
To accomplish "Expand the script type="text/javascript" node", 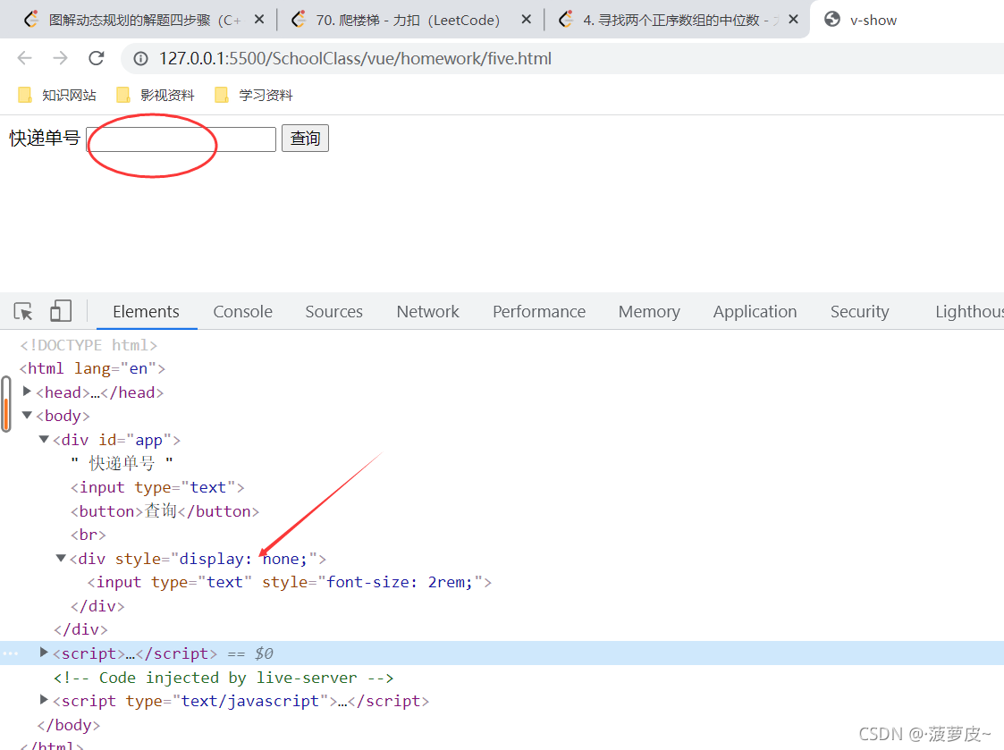I will coord(44,699).
